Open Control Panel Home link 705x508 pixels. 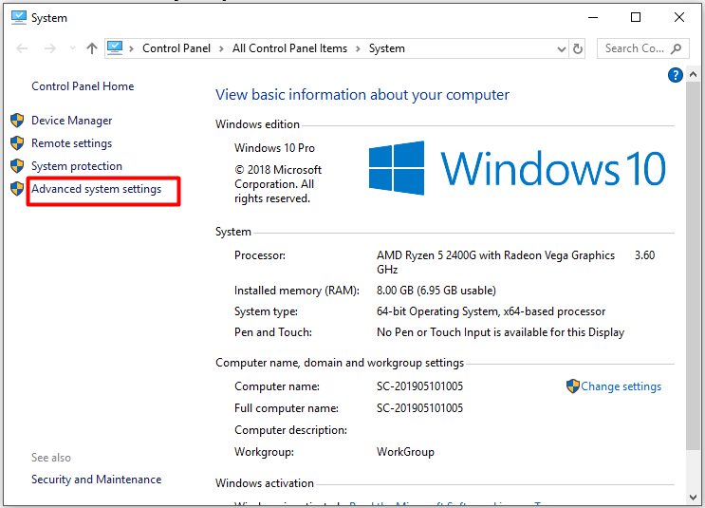pos(83,86)
